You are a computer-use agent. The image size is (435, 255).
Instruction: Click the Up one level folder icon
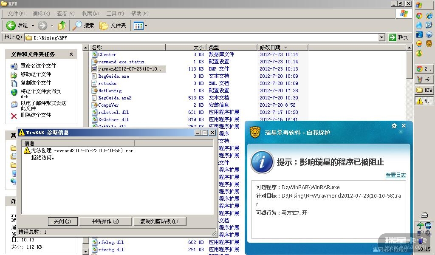(x=62, y=25)
